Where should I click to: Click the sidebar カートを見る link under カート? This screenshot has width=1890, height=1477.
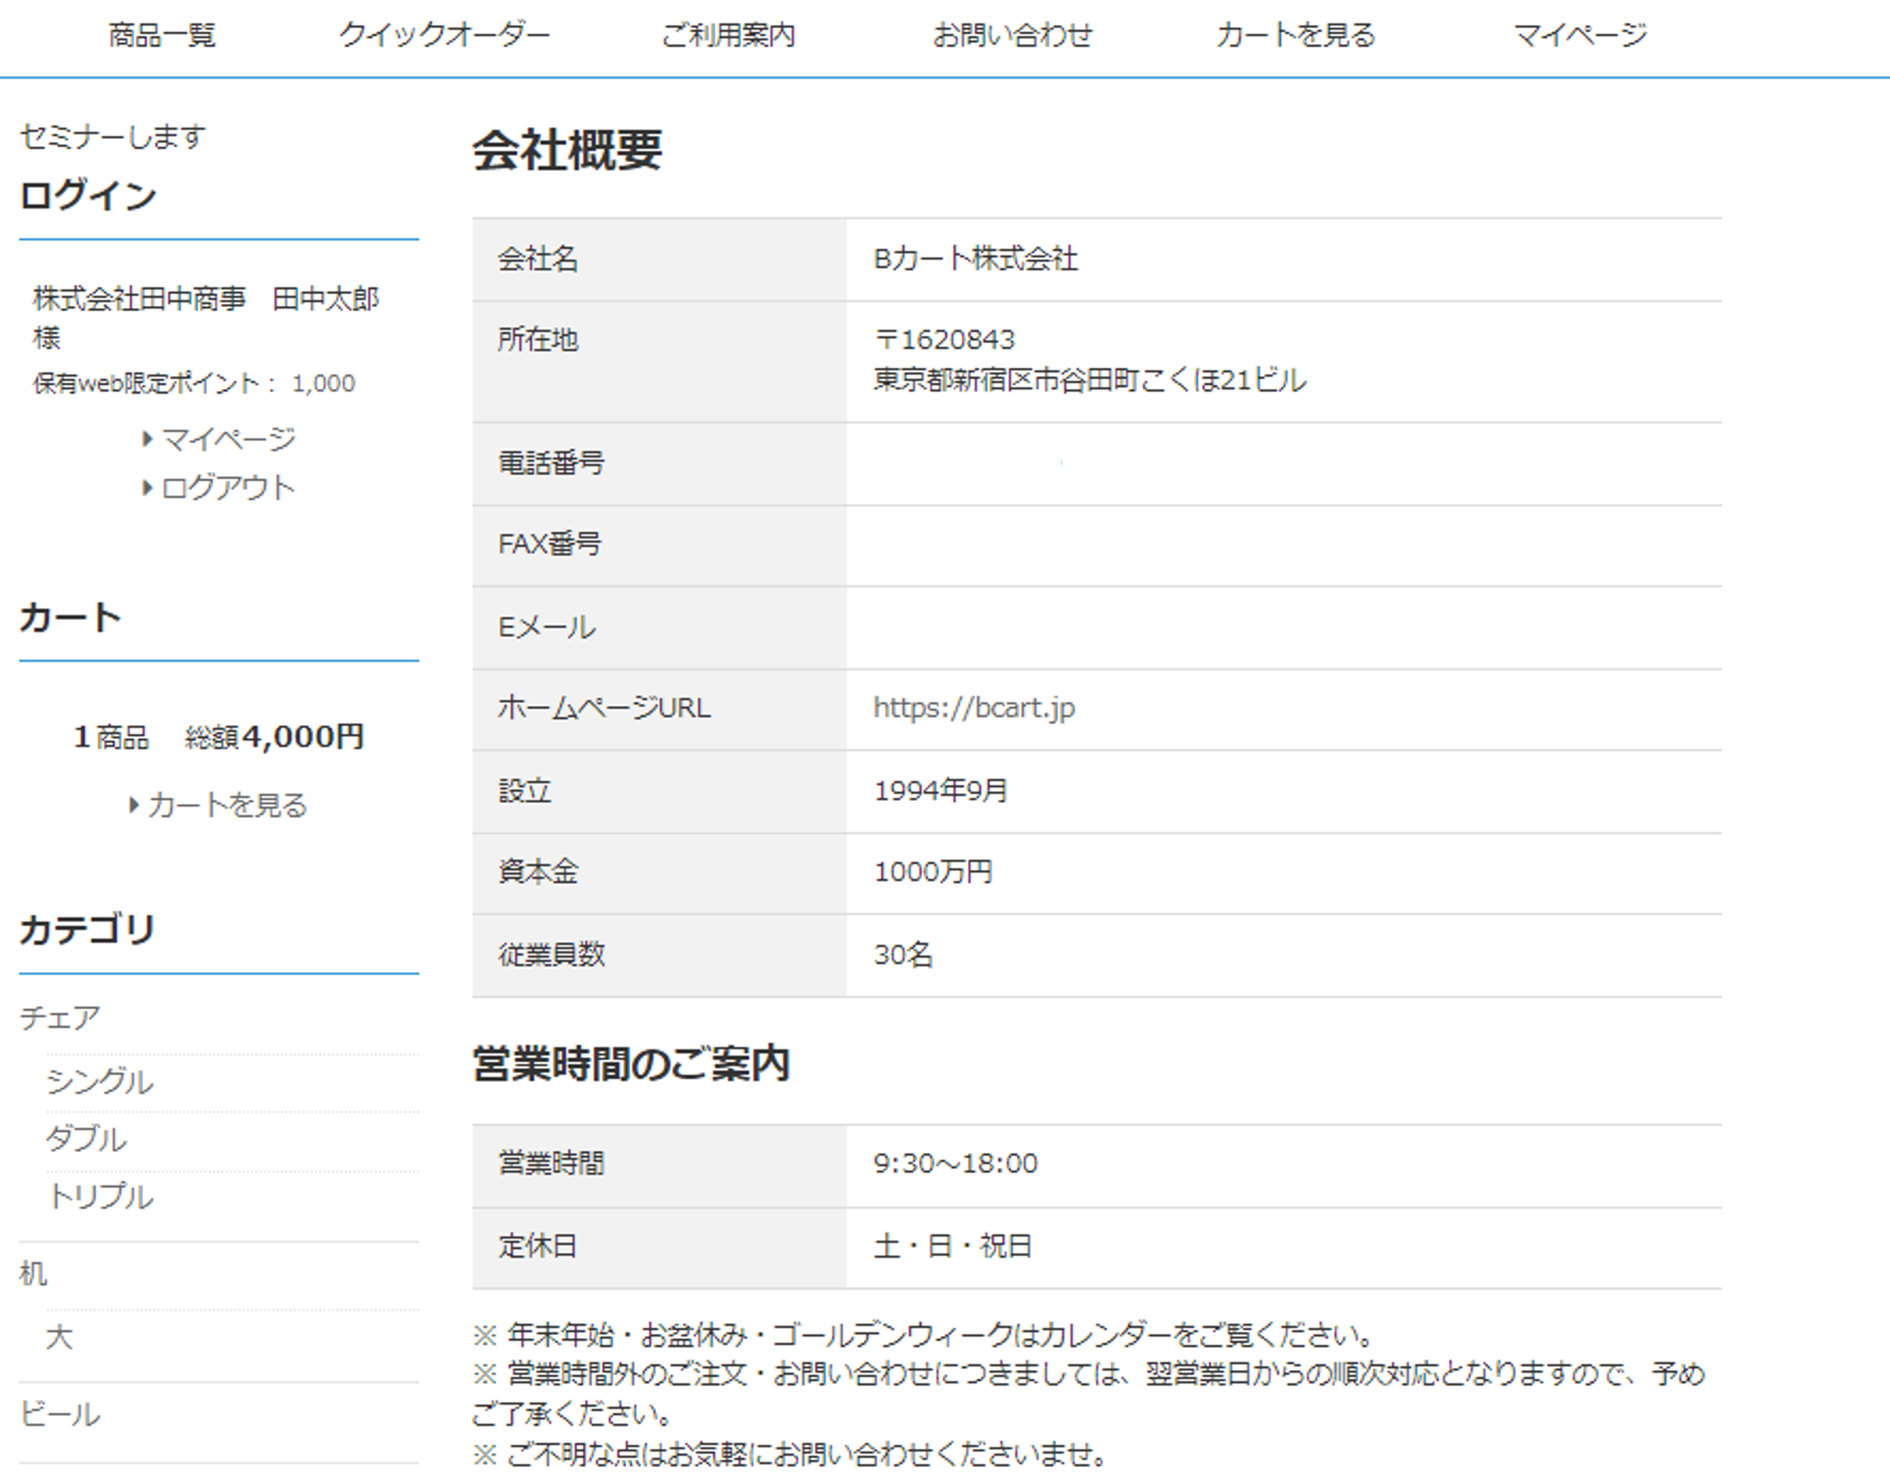pos(228,805)
